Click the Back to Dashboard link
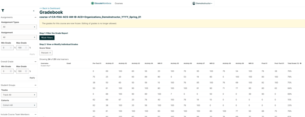The image size is (305, 117). click(50, 8)
